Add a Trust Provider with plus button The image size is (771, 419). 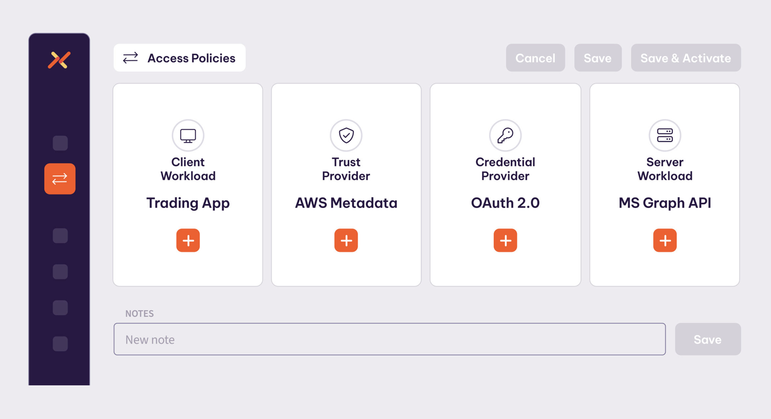pos(346,240)
